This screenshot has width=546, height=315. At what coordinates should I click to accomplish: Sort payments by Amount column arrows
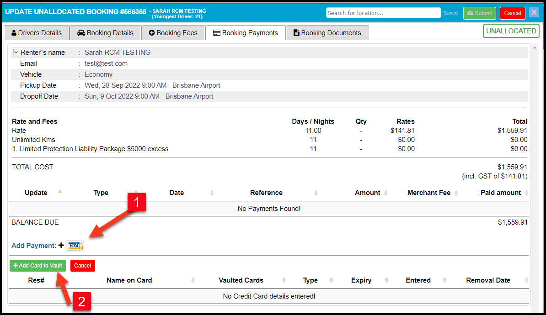(386, 193)
